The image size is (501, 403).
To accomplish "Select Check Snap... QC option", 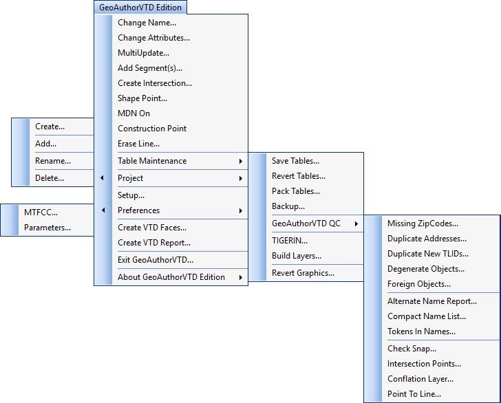I will (412, 349).
